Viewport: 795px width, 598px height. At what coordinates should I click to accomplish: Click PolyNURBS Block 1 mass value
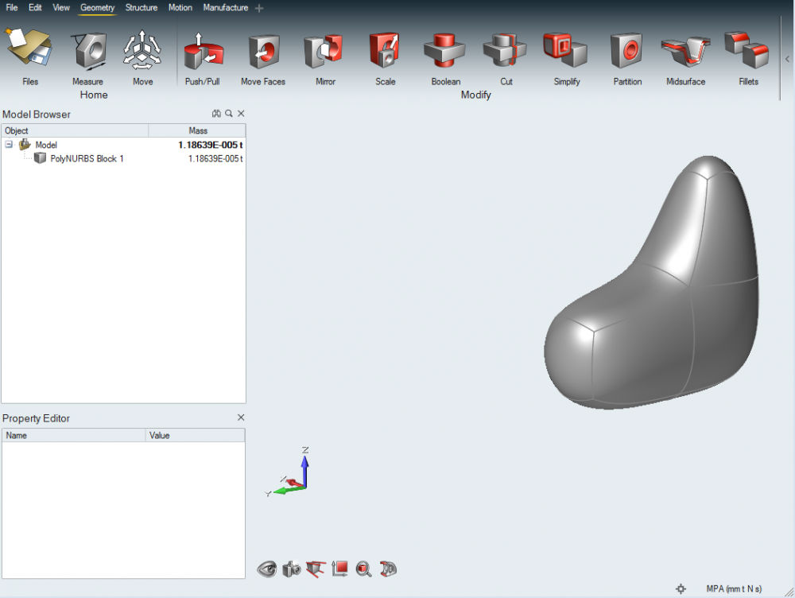pyautogui.click(x=215, y=159)
